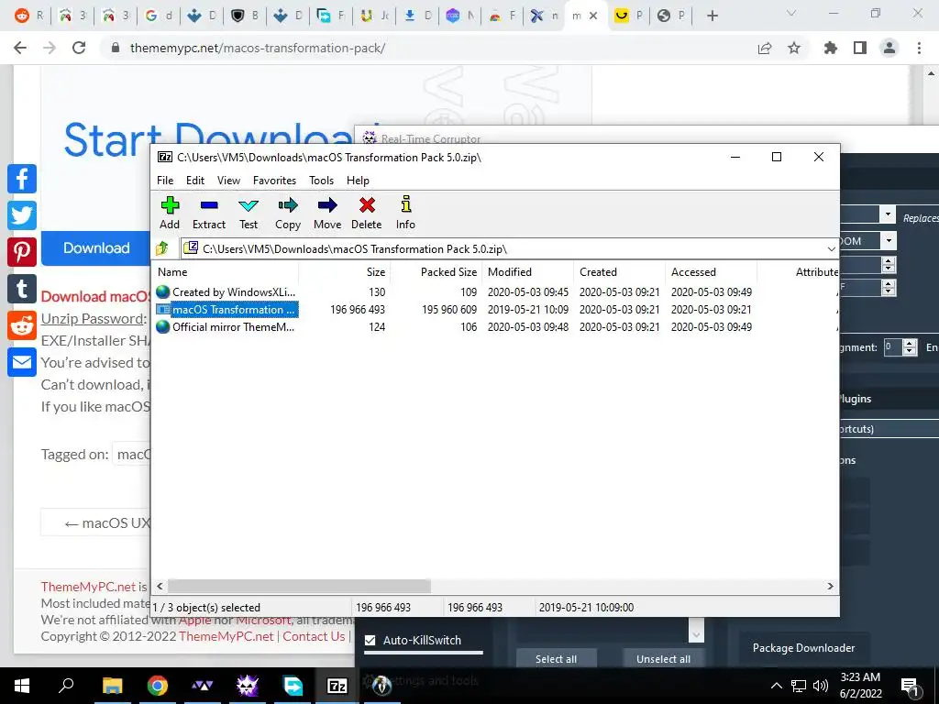The width and height of the screenshot is (939, 704).
Task: Open Chrome three-dot menu
Action: [919, 48]
